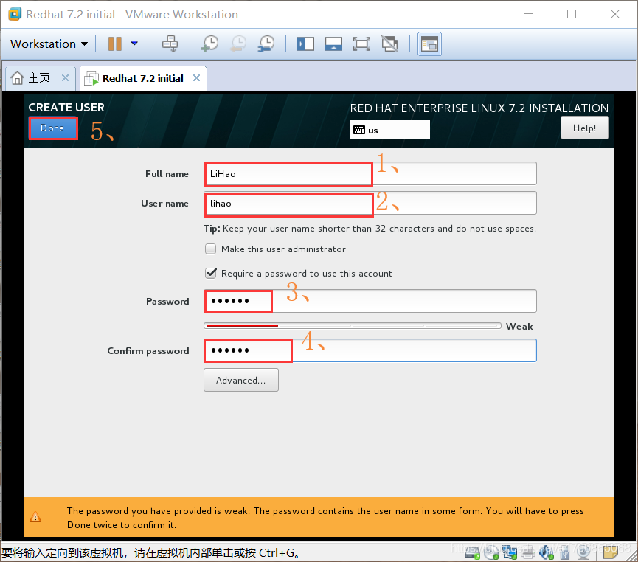
Task: Expand the power options dropdown arrow
Action: point(134,43)
